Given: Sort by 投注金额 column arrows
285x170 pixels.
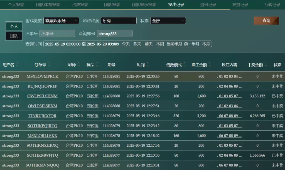Looking at the screenshot, I should pyautogui.click(x=210, y=64).
